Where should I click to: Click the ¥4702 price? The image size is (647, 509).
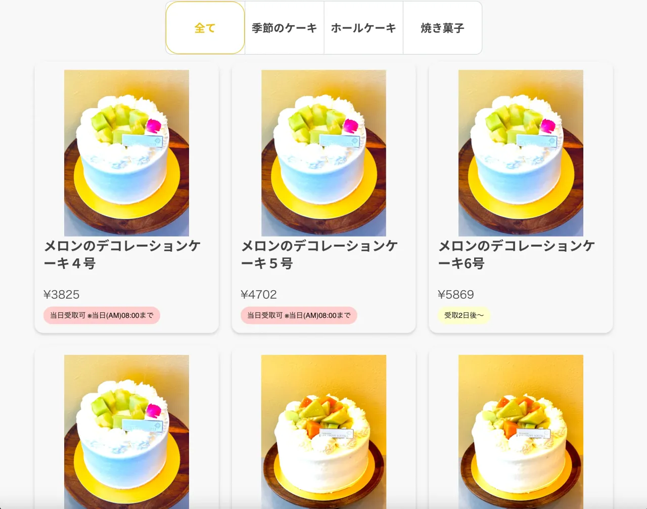click(x=259, y=295)
